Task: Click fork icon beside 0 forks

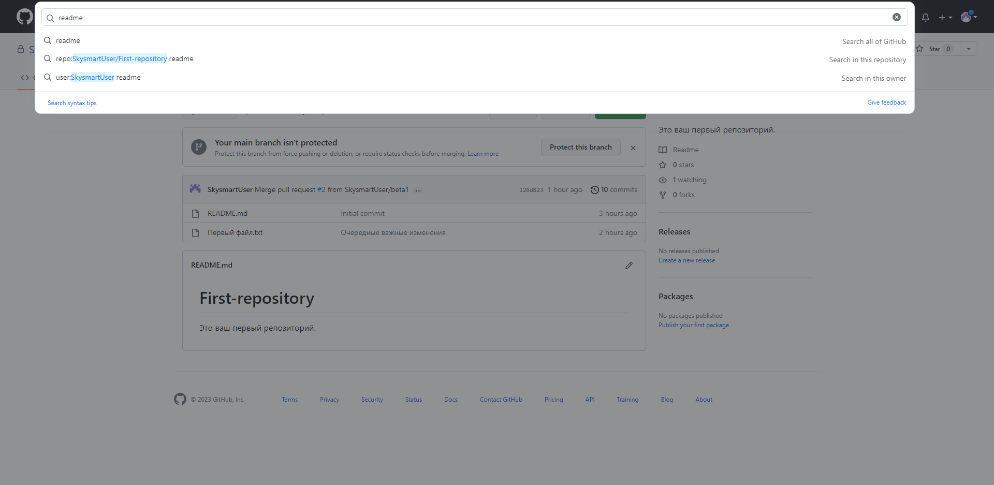Action: (x=663, y=195)
